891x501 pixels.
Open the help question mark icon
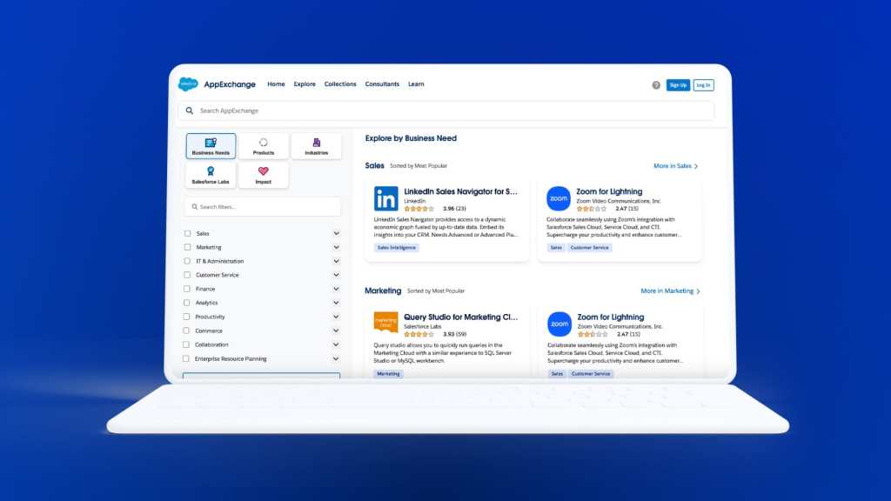[x=656, y=85]
